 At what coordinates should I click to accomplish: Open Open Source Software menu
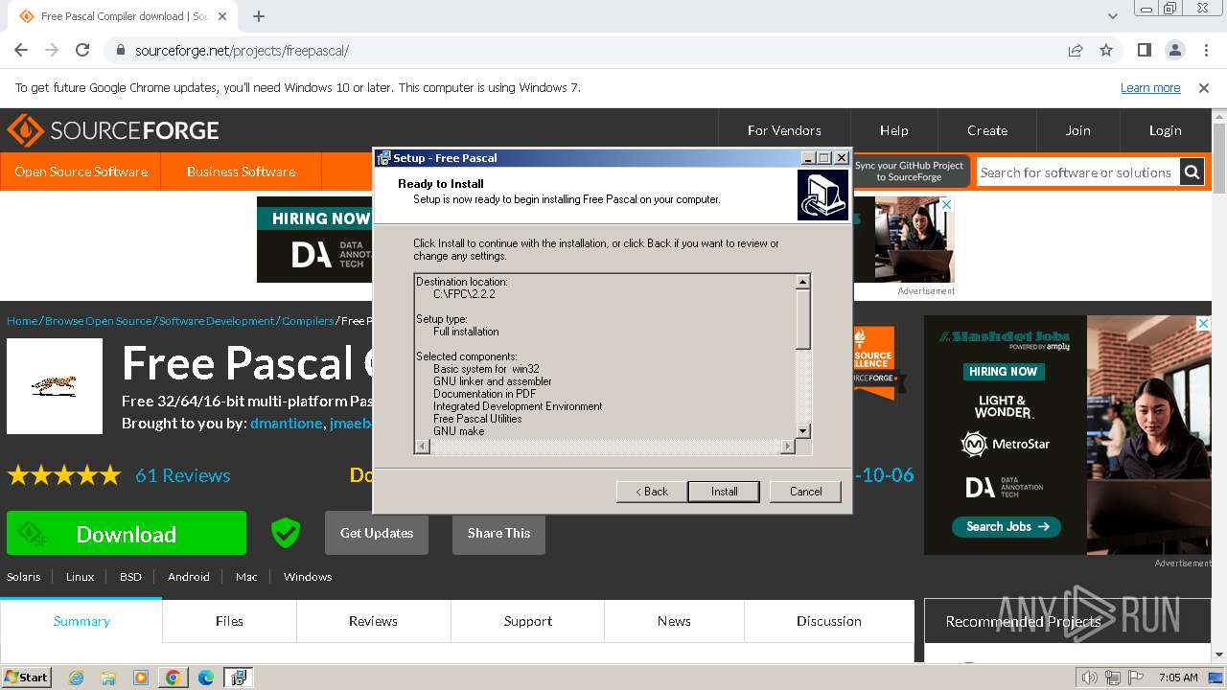81,172
